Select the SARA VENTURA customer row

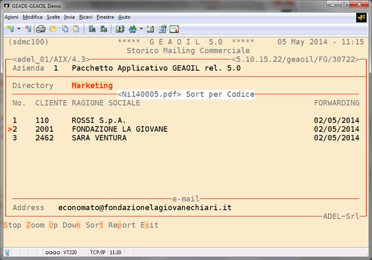coord(99,138)
